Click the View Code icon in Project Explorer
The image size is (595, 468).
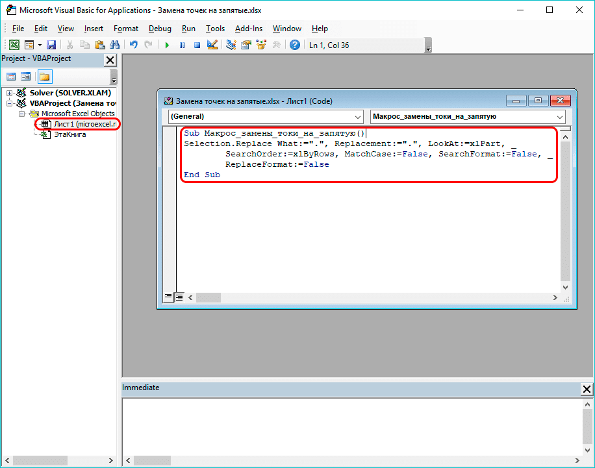11,77
